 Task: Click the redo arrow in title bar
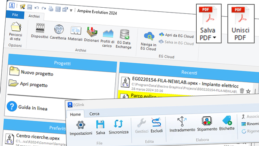44,8
